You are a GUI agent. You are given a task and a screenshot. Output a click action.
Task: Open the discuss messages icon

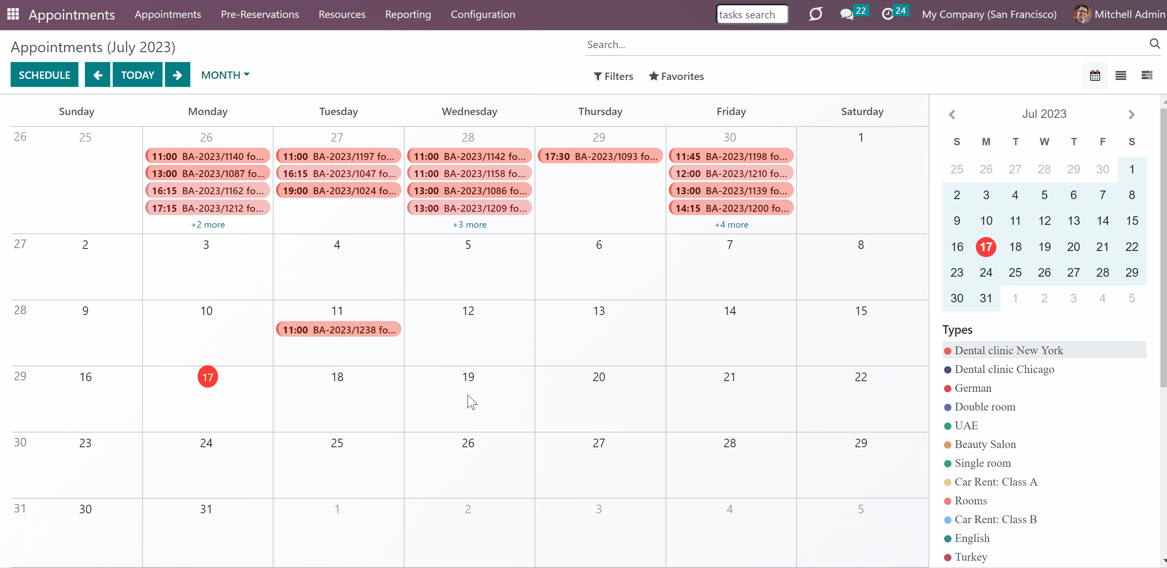[x=846, y=14]
